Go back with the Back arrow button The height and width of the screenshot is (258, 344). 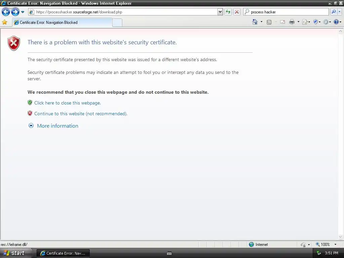pyautogui.click(x=6, y=12)
